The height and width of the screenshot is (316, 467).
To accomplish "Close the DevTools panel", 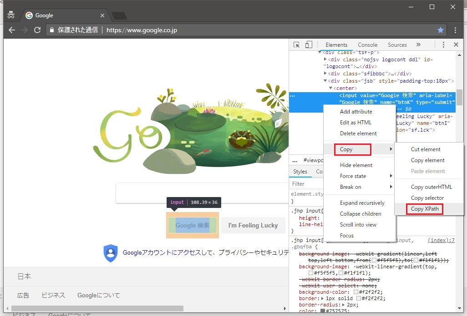I will click(x=456, y=44).
